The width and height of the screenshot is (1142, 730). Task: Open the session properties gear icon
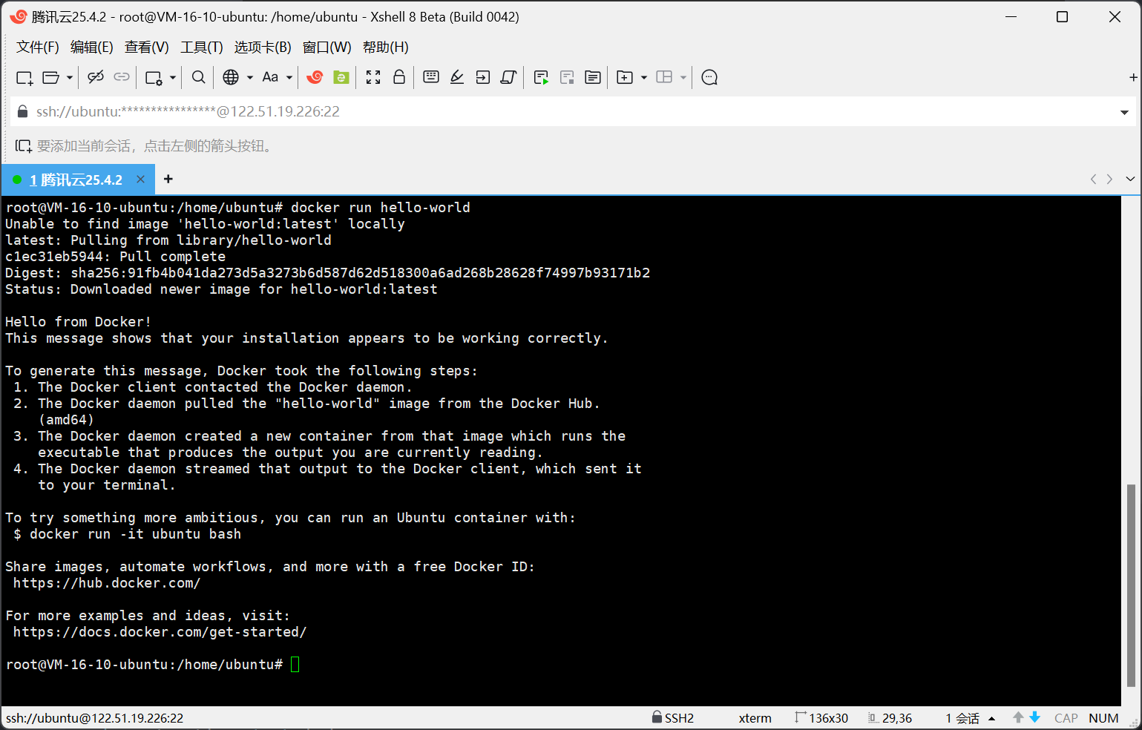(x=154, y=77)
